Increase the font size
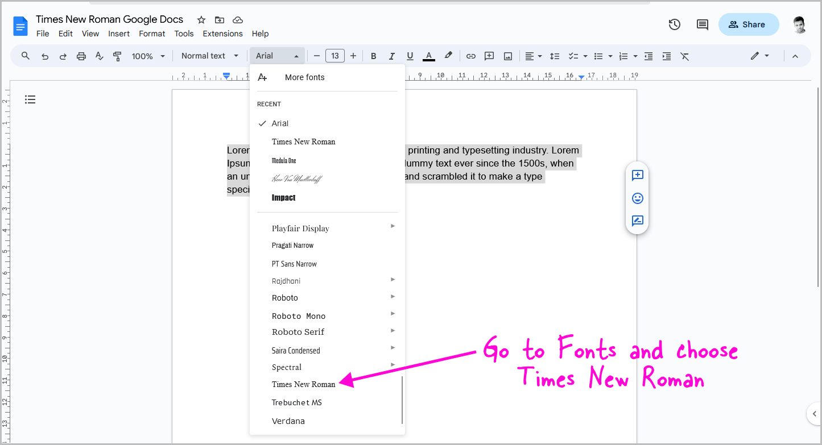This screenshot has height=445, width=822. [353, 56]
